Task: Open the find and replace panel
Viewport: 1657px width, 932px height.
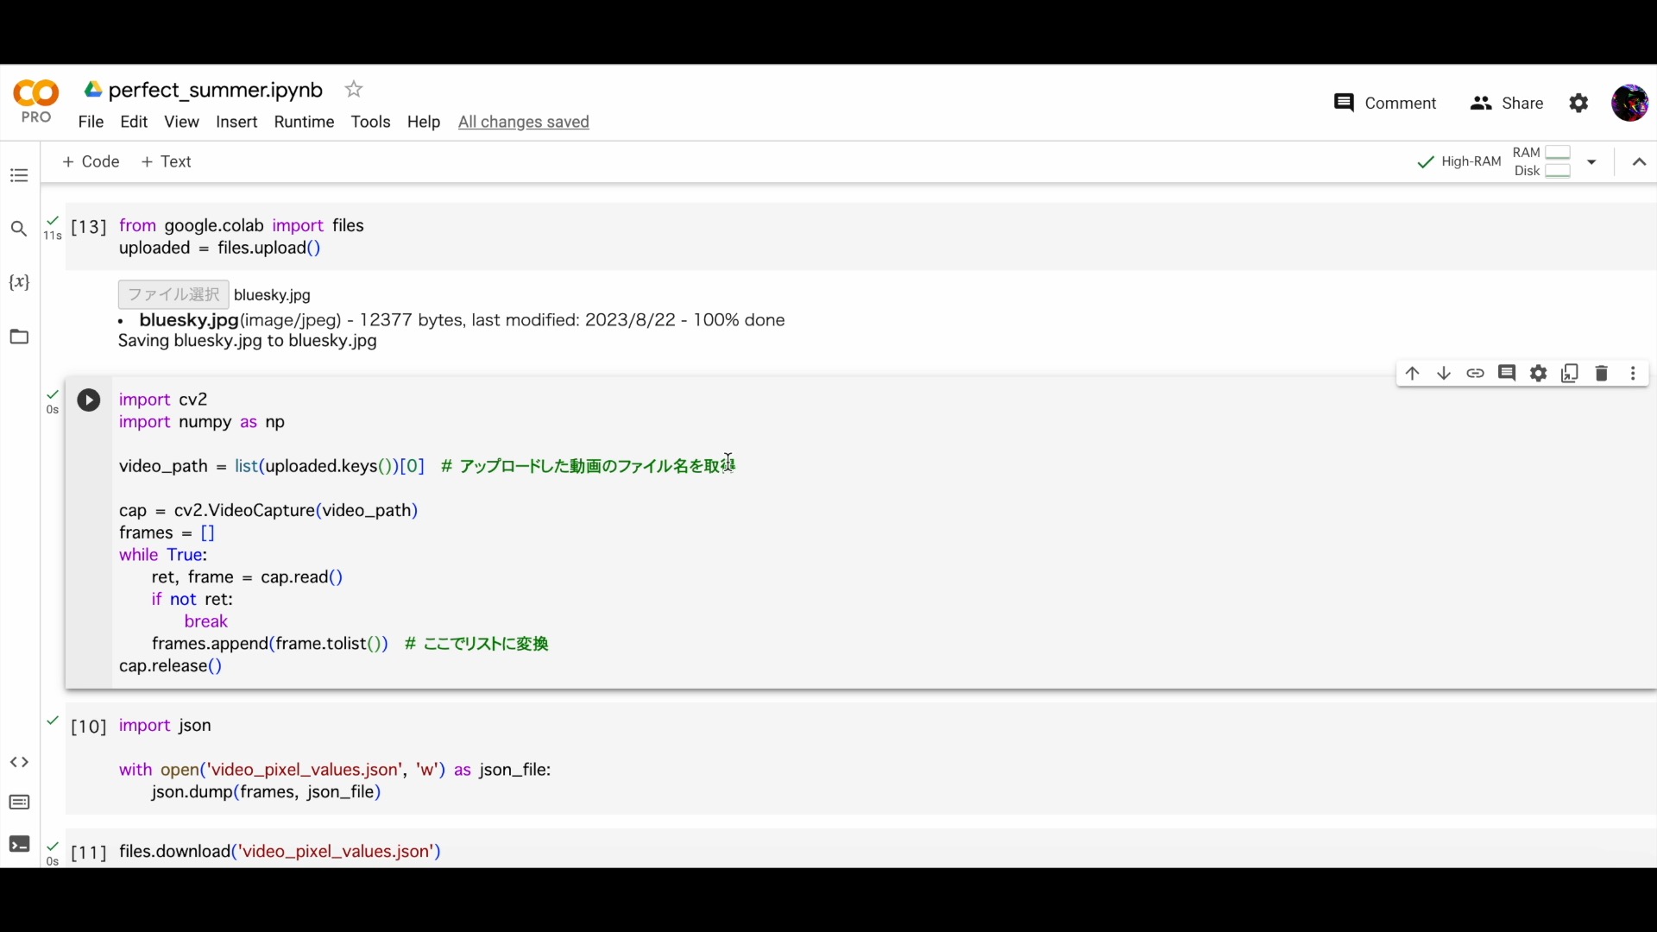Action: [19, 230]
